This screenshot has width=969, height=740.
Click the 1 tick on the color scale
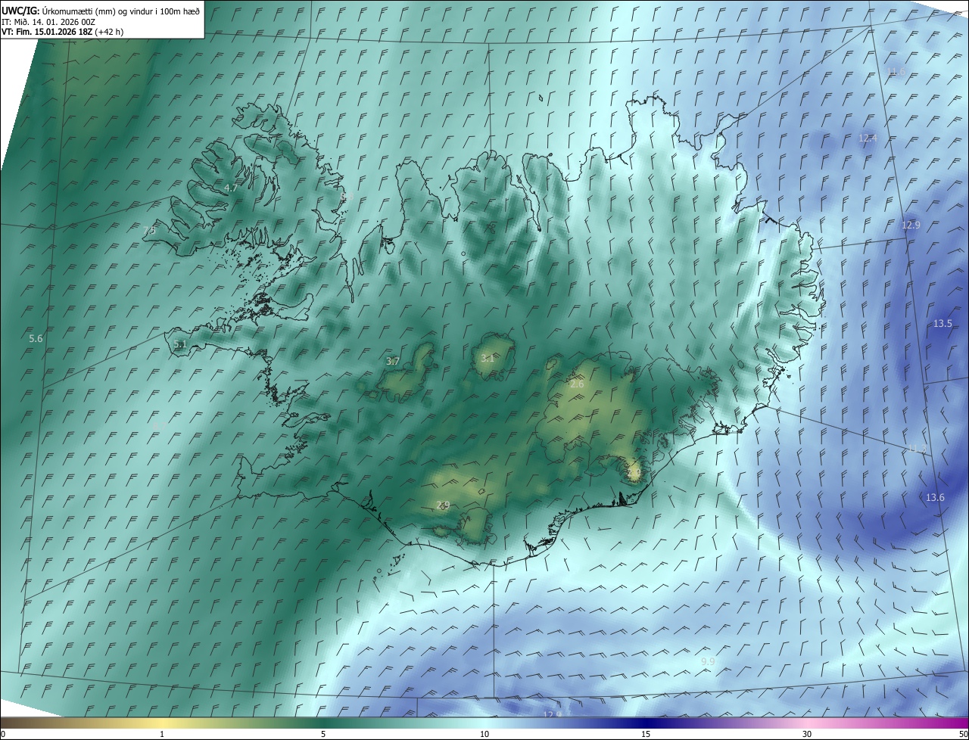pos(162,734)
